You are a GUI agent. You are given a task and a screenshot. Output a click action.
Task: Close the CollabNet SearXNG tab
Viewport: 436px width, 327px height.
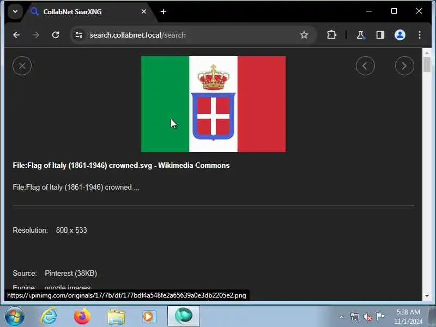tap(144, 11)
